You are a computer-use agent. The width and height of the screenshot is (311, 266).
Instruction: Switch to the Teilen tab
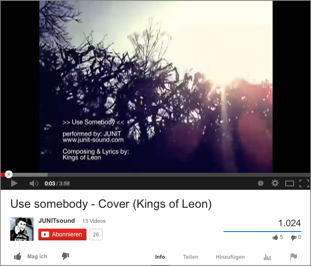tap(190, 257)
